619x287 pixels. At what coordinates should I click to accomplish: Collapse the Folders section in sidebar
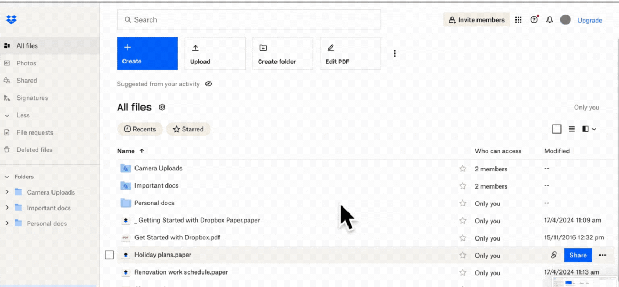(x=7, y=177)
